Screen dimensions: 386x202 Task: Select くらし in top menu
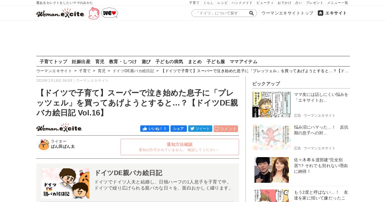click(x=208, y=3)
